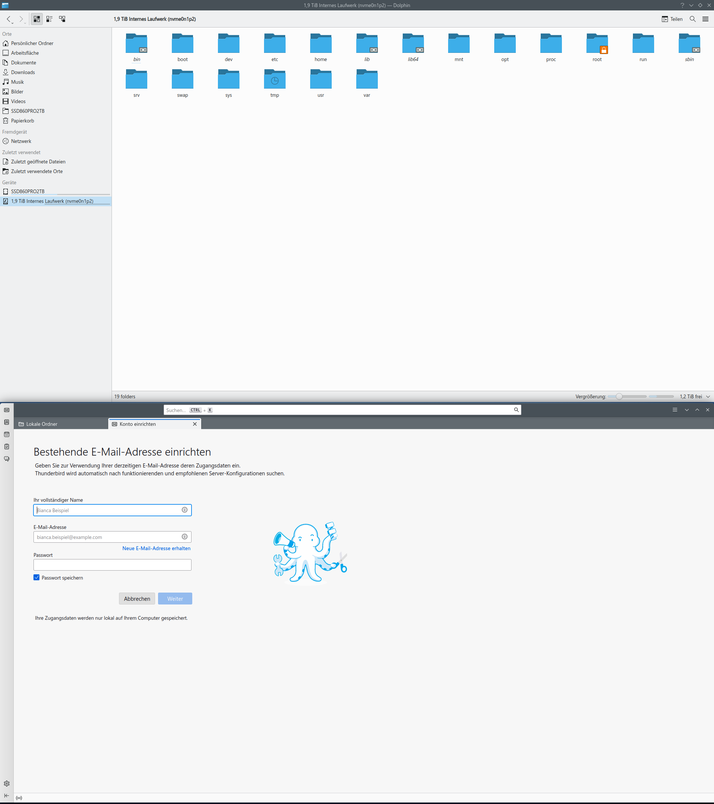This screenshot has height=804, width=714.
Task: Click the Dolphin search magnifier icon
Action: 693,19
